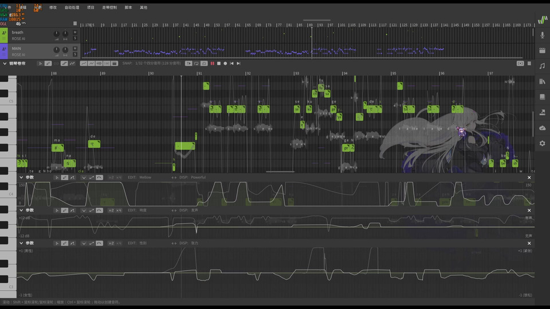Open the License and Updates cloud icon
Viewport: 550px width, 309px height.
543,128
